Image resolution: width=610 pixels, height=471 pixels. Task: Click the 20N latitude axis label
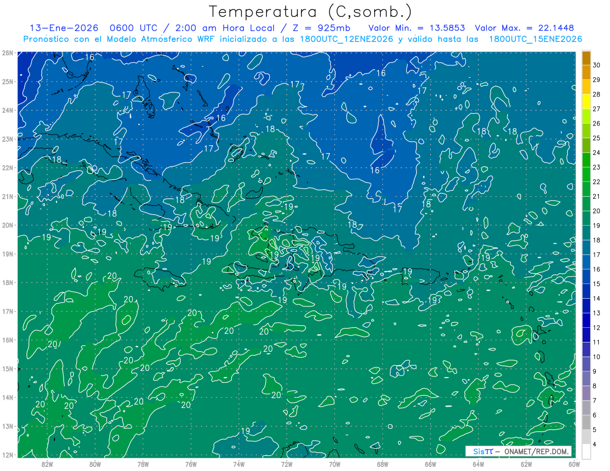(x=7, y=225)
